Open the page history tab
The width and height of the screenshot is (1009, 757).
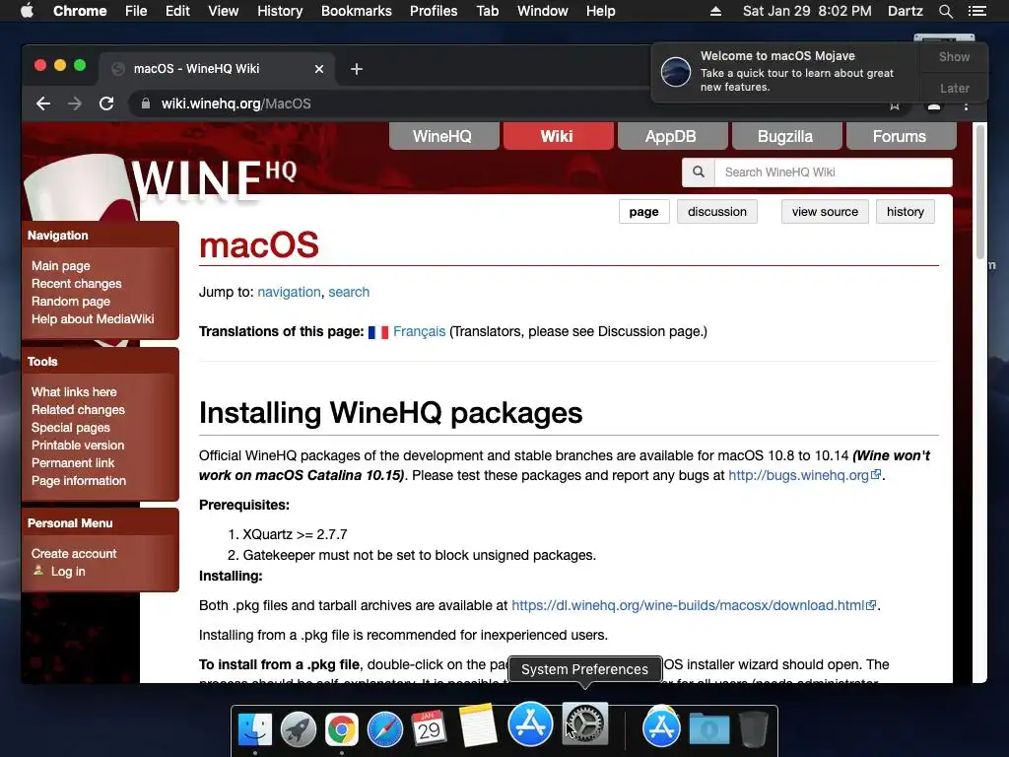coord(905,212)
